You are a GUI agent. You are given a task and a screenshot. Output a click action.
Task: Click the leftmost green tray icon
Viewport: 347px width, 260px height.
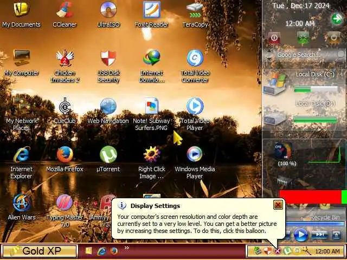coord(257,251)
